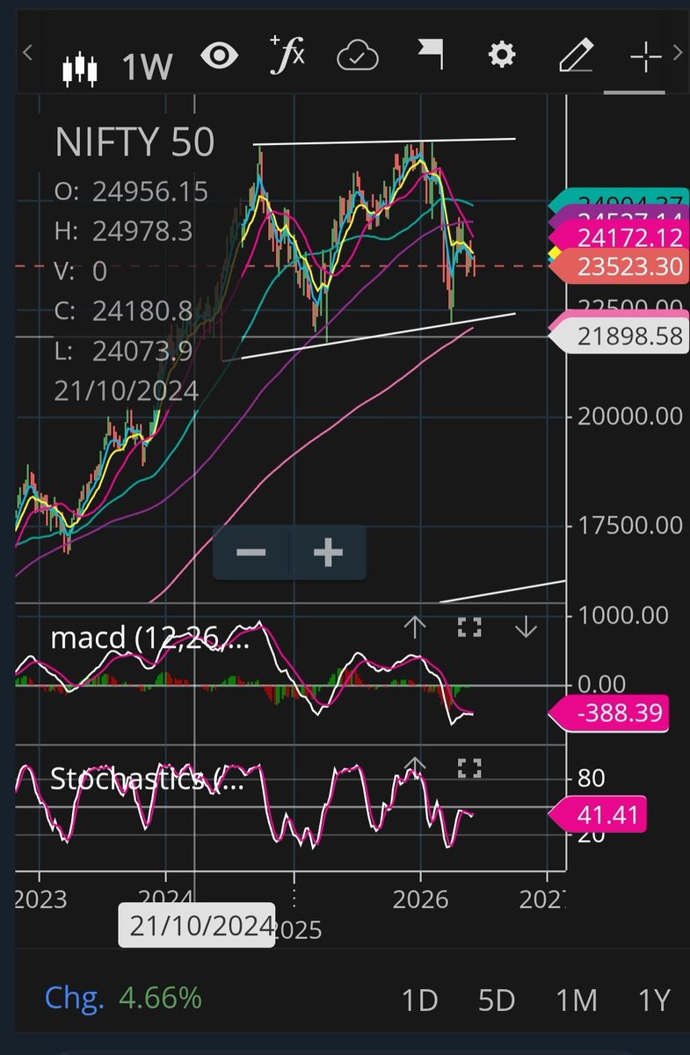Click the 21/10/2024 date marker on time axis

(x=198, y=926)
